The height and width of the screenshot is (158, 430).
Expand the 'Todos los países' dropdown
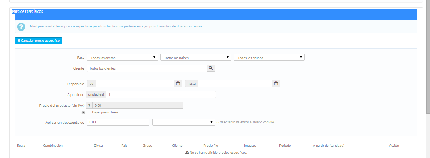(196, 58)
